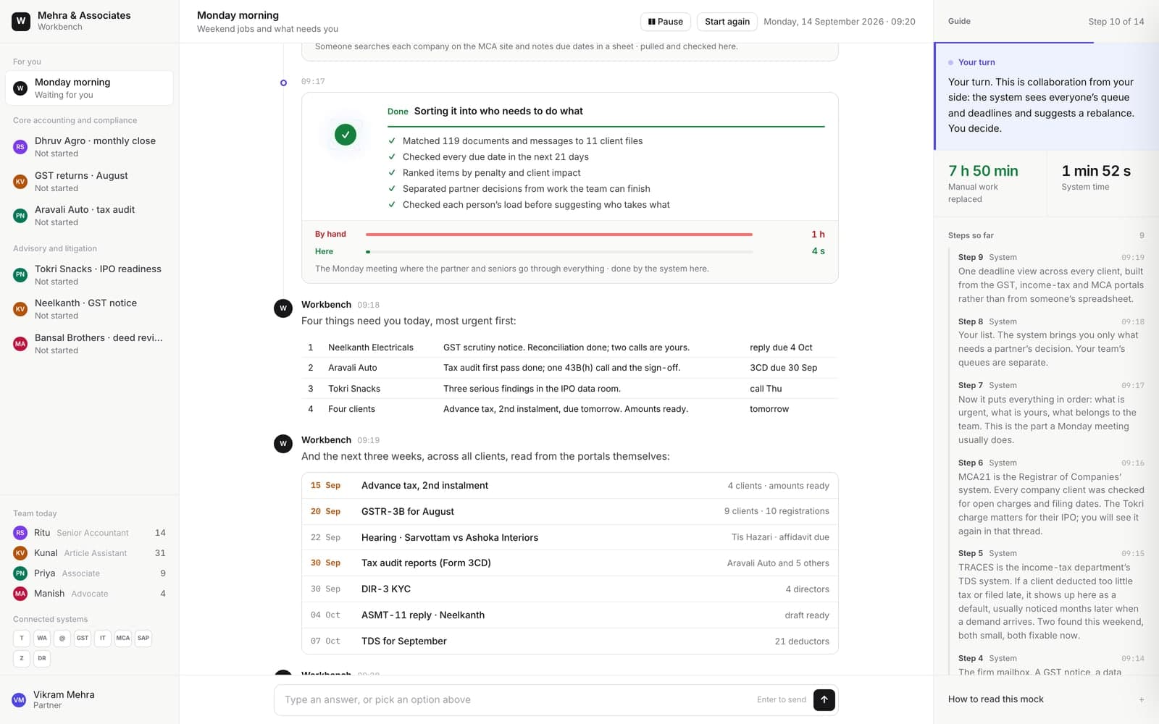Click the Workbench avatar at 09:18

pos(283,308)
